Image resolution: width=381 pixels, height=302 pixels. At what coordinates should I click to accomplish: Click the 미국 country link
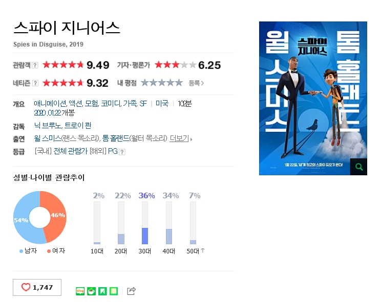pos(162,104)
